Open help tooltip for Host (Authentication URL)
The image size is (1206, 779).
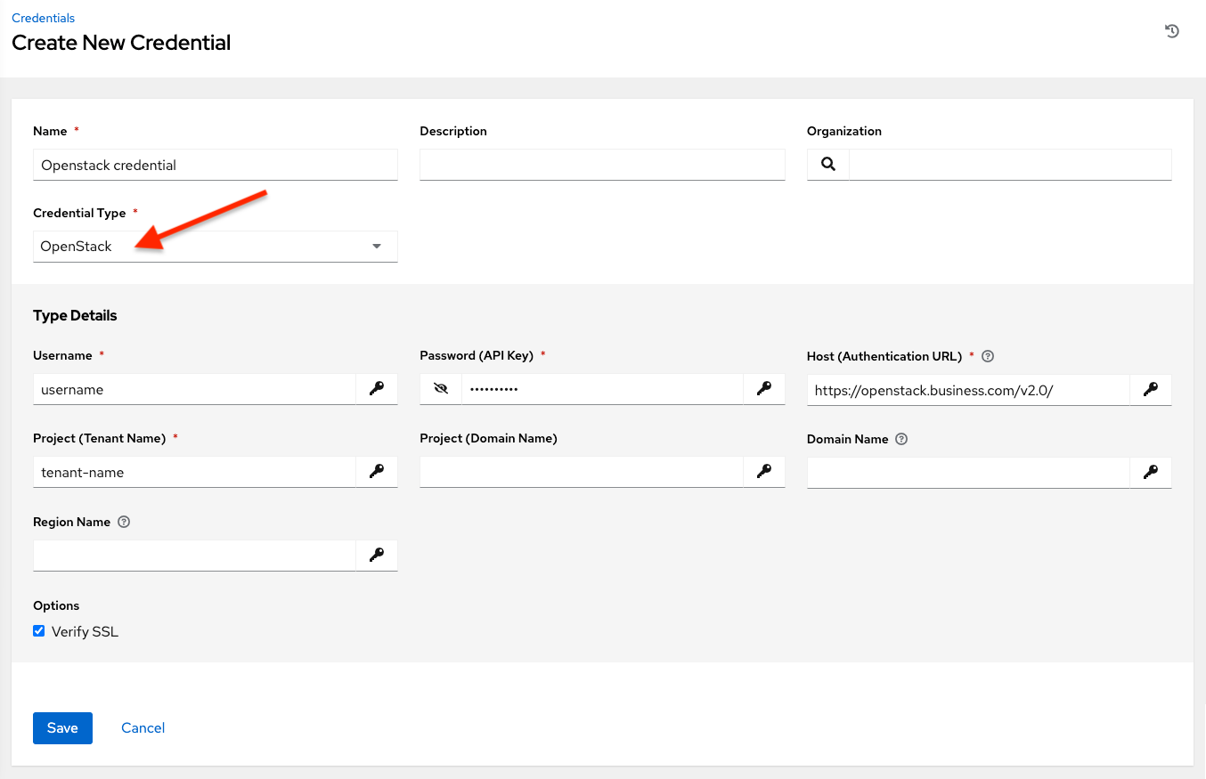tap(987, 355)
